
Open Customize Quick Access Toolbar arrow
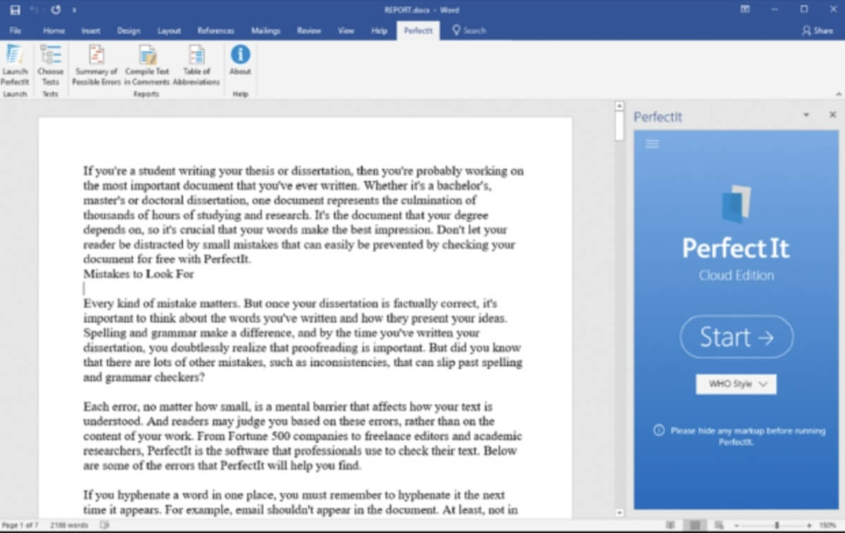74,11
